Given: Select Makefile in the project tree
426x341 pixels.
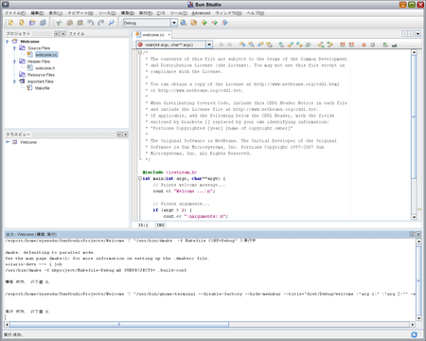Looking at the screenshot, I should point(43,88).
